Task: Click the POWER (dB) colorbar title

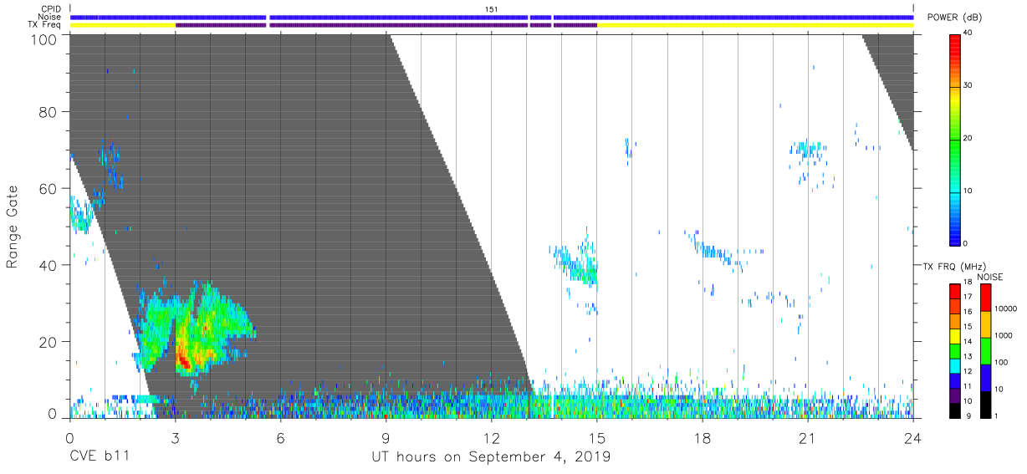Action: coord(955,18)
